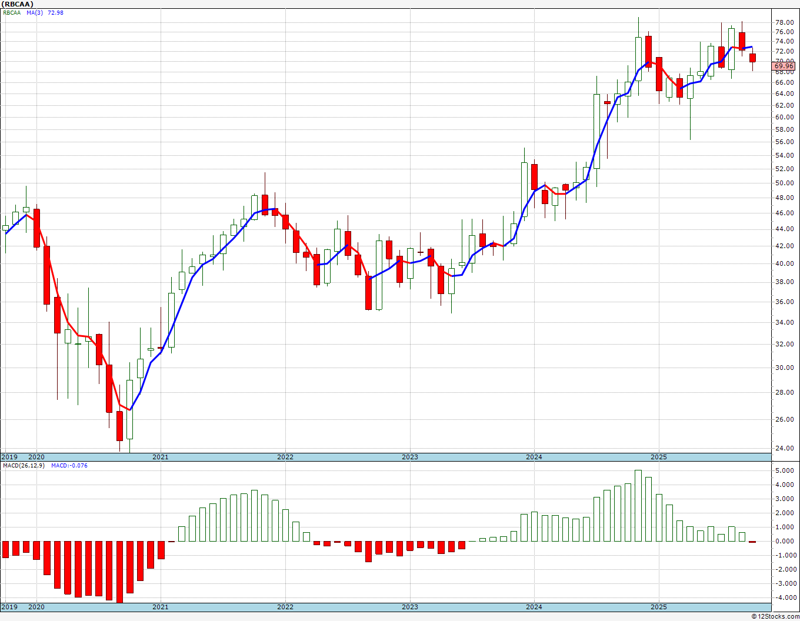Select the 4.000 MACD axis label
Viewport: 800px width, 621px height.
[x=785, y=485]
